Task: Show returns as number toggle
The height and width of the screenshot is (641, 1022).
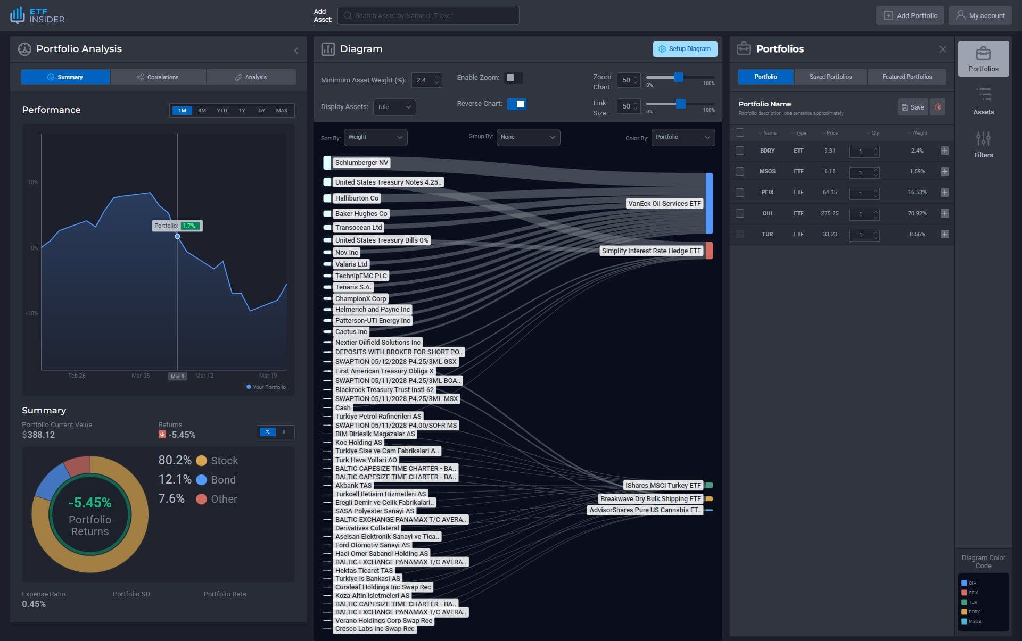Action: (x=284, y=432)
